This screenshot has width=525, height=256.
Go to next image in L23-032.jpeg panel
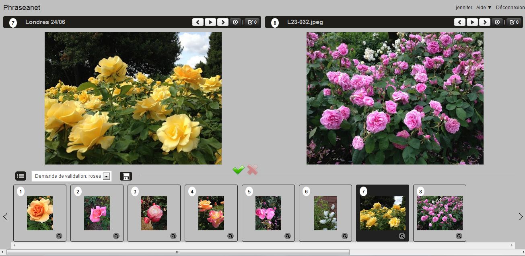(485, 22)
